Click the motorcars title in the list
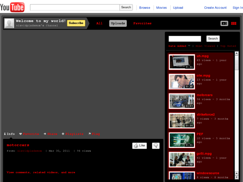Viewport: 243px width, 182px height. (x=205, y=95)
